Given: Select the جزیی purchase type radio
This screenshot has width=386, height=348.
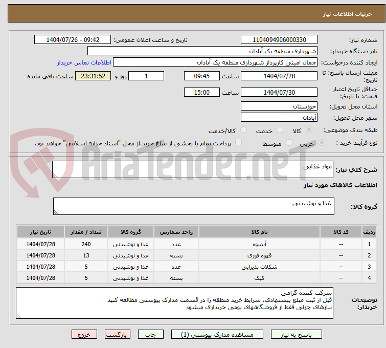Looking at the screenshot, I should [x=322, y=143].
